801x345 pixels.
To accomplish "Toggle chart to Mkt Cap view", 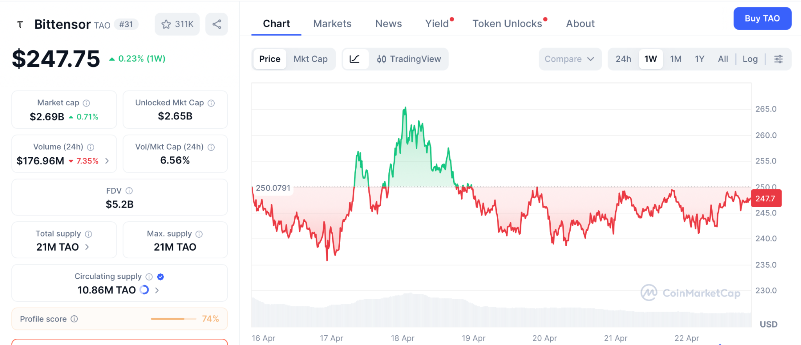I will pos(311,59).
